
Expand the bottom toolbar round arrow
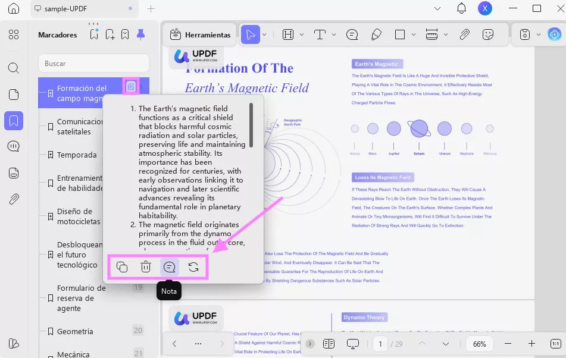(x=309, y=344)
